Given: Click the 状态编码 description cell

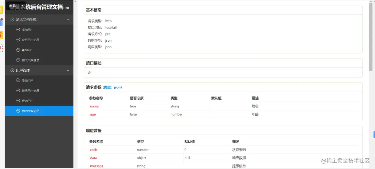Looking at the screenshot, I should (239, 150).
